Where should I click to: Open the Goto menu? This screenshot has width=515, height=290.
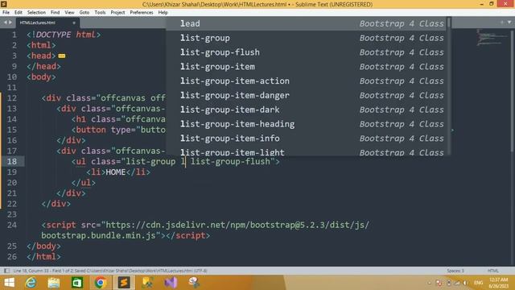click(x=84, y=13)
